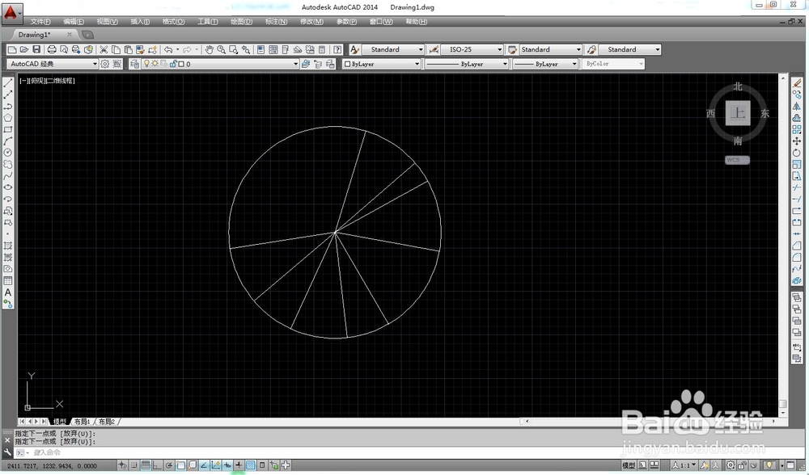Open the ISO-25 dimension style dropdown

472,49
